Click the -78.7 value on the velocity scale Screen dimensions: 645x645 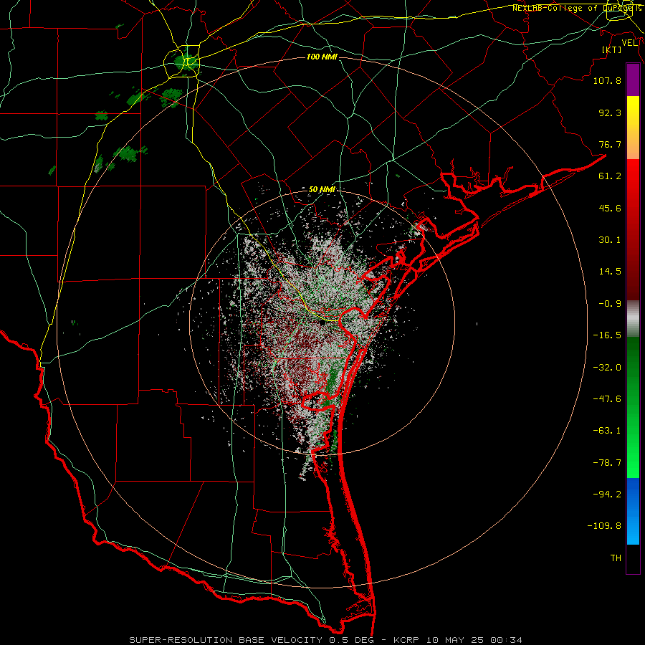tap(607, 463)
